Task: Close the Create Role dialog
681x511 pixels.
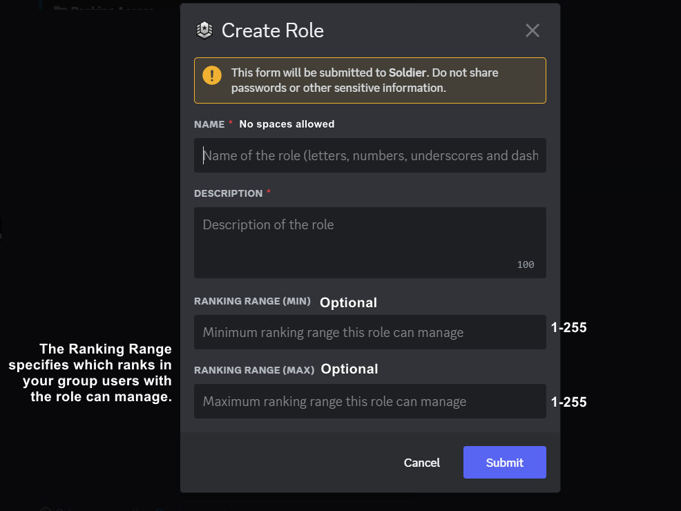Action: pos(532,30)
